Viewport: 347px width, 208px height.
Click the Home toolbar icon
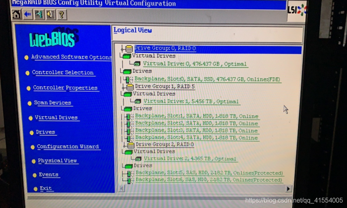pyautogui.click(x=16, y=14)
